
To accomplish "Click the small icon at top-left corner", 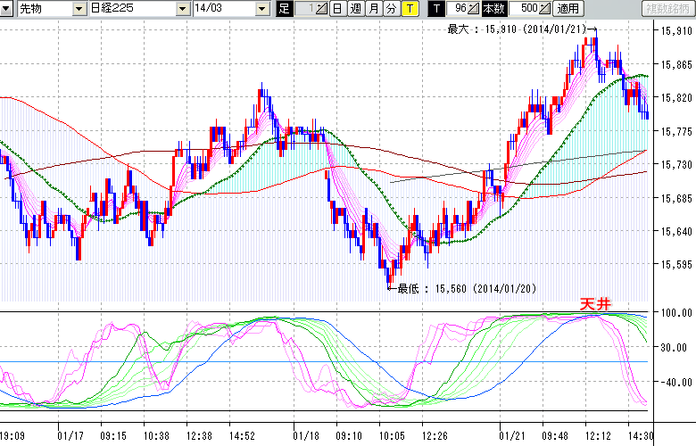I will point(7,9).
